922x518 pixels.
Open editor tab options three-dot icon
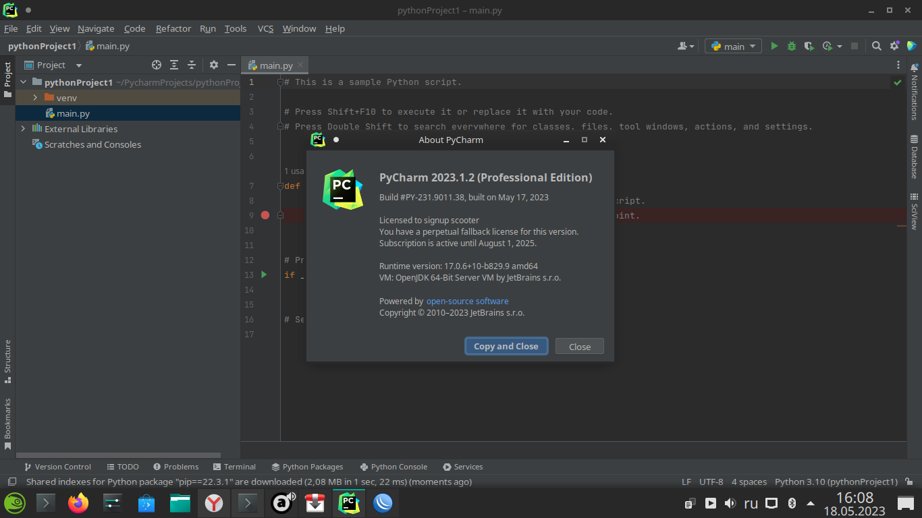(x=898, y=65)
